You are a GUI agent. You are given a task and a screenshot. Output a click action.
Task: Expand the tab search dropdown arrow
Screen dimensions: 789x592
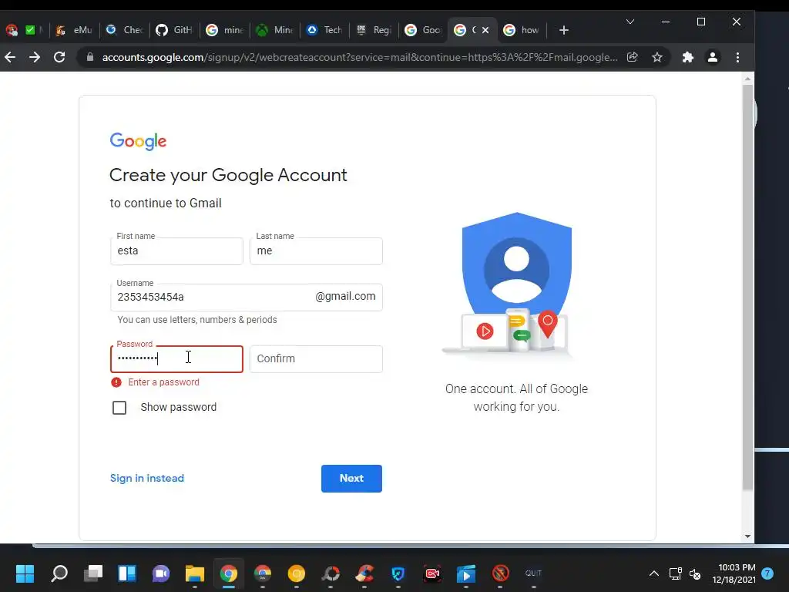[x=630, y=22]
